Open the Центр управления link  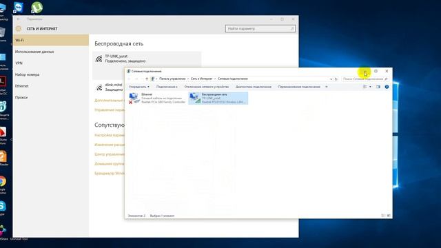tap(110, 154)
